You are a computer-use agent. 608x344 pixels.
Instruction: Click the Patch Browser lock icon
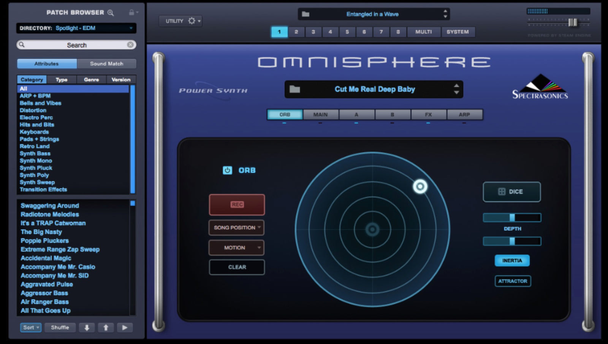[x=131, y=13]
